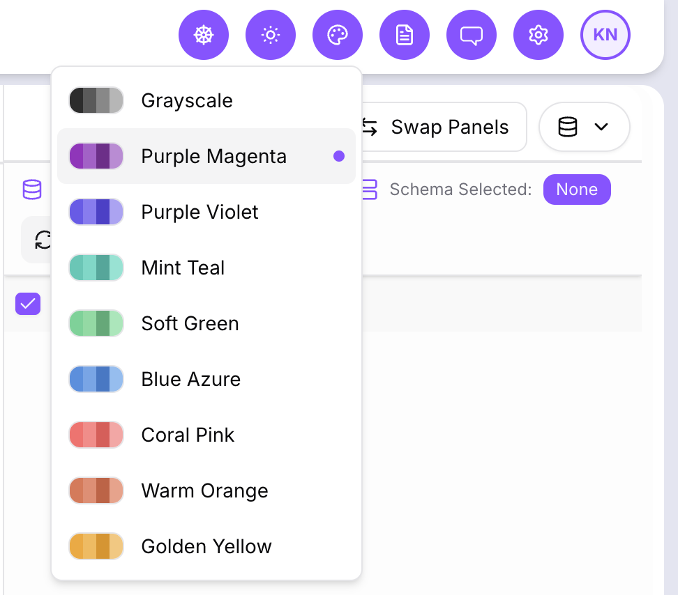Uncheck the purple checkbox in the left panel
The width and height of the screenshot is (678, 595).
tap(28, 304)
